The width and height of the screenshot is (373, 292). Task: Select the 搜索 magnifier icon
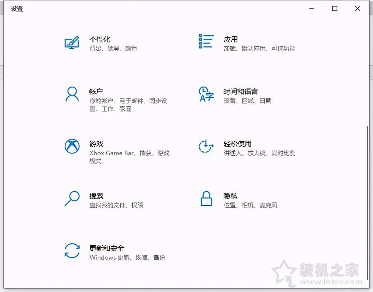72,199
